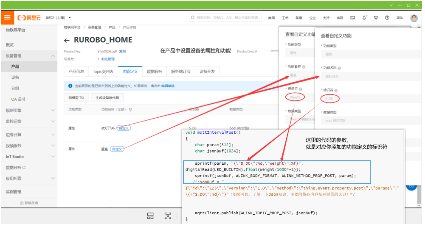425x232 pixels.
Task: Open the shopping cart
Action: [x=376, y=18]
